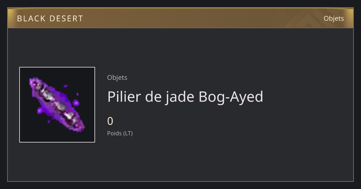Viewport: 361px width, 189px height.
Task: Click the purple glowing tip at the pillar's top
Action: coord(34,81)
